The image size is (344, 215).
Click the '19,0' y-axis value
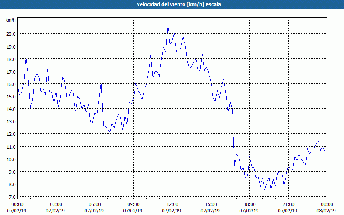[11, 47]
